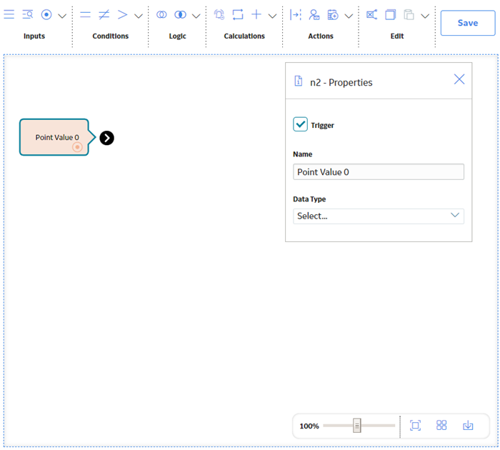Click the zoom slider handle
Image resolution: width=500 pixels, height=450 pixels.
click(x=357, y=426)
